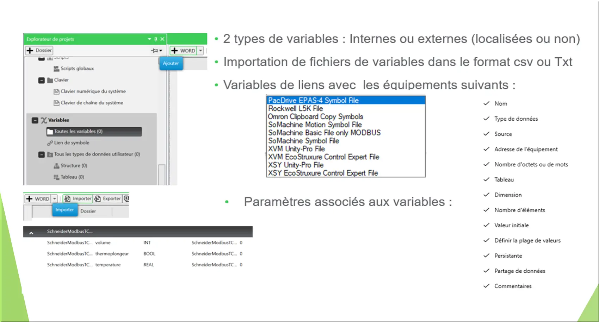Click the WORD button beside the Ajouter tooltip
Screen dimensions: 599x322
183,51
